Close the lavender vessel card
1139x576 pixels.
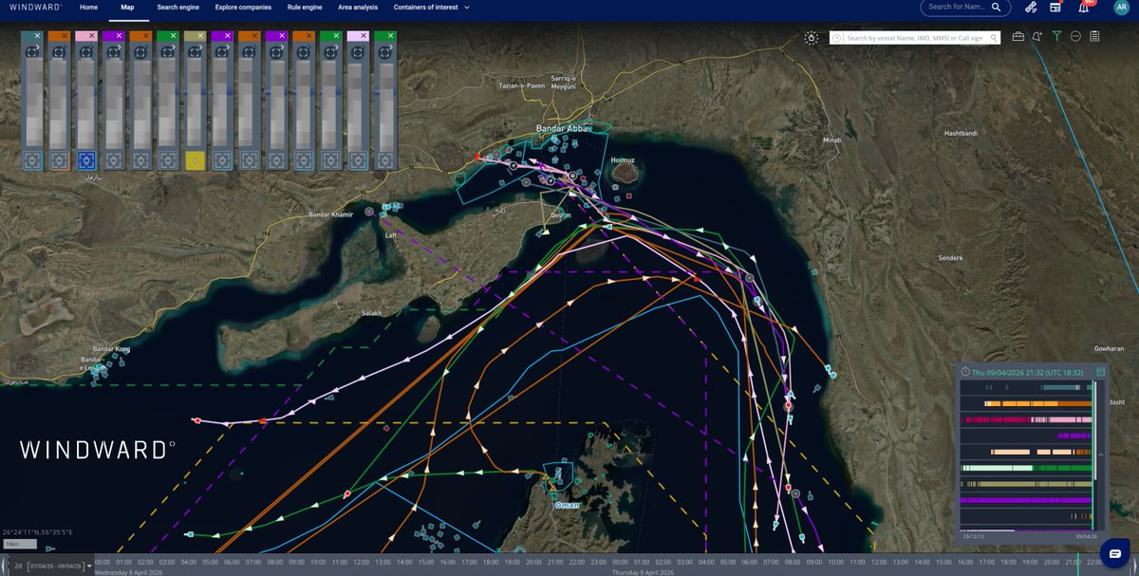(363, 35)
